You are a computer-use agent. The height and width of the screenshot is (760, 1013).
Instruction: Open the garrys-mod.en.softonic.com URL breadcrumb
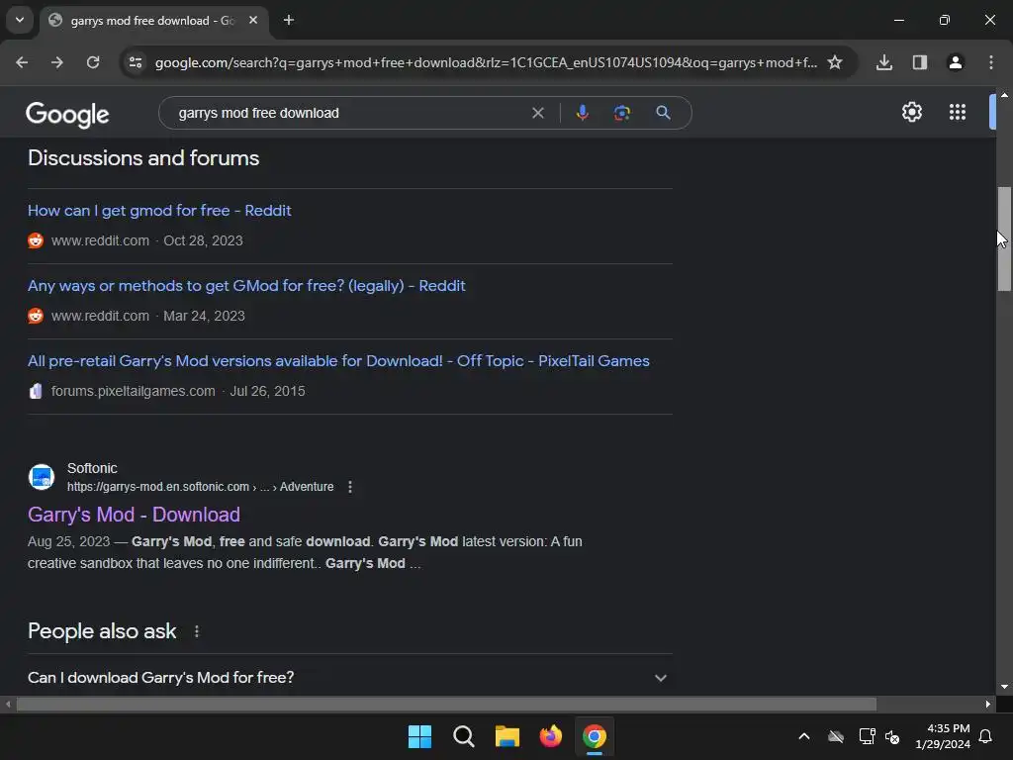(x=200, y=487)
